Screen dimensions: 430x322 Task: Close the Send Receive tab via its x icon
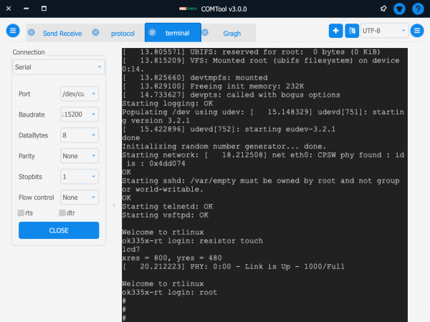[32, 33]
